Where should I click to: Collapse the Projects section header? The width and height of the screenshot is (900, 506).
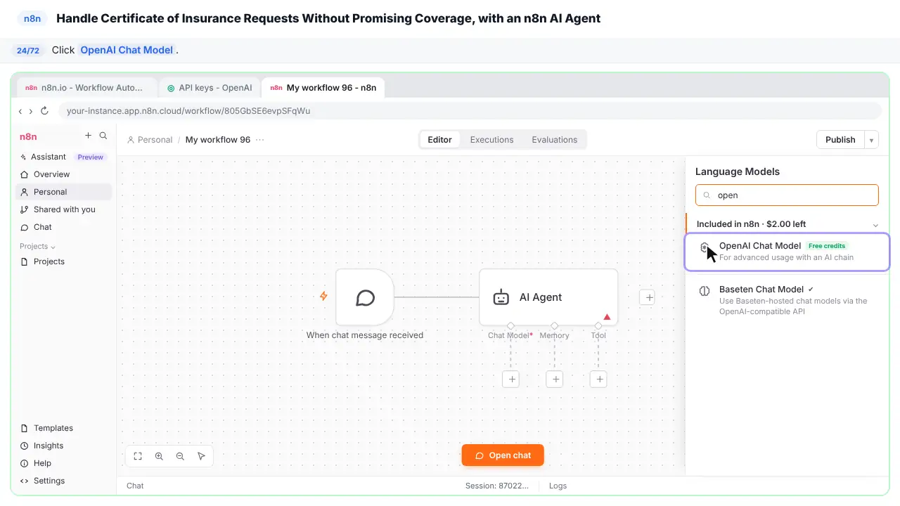pos(37,247)
